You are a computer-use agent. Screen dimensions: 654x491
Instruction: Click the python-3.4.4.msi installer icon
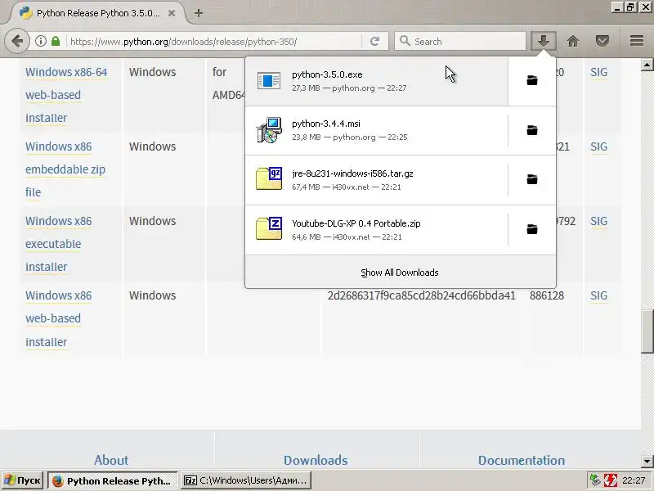(269, 130)
